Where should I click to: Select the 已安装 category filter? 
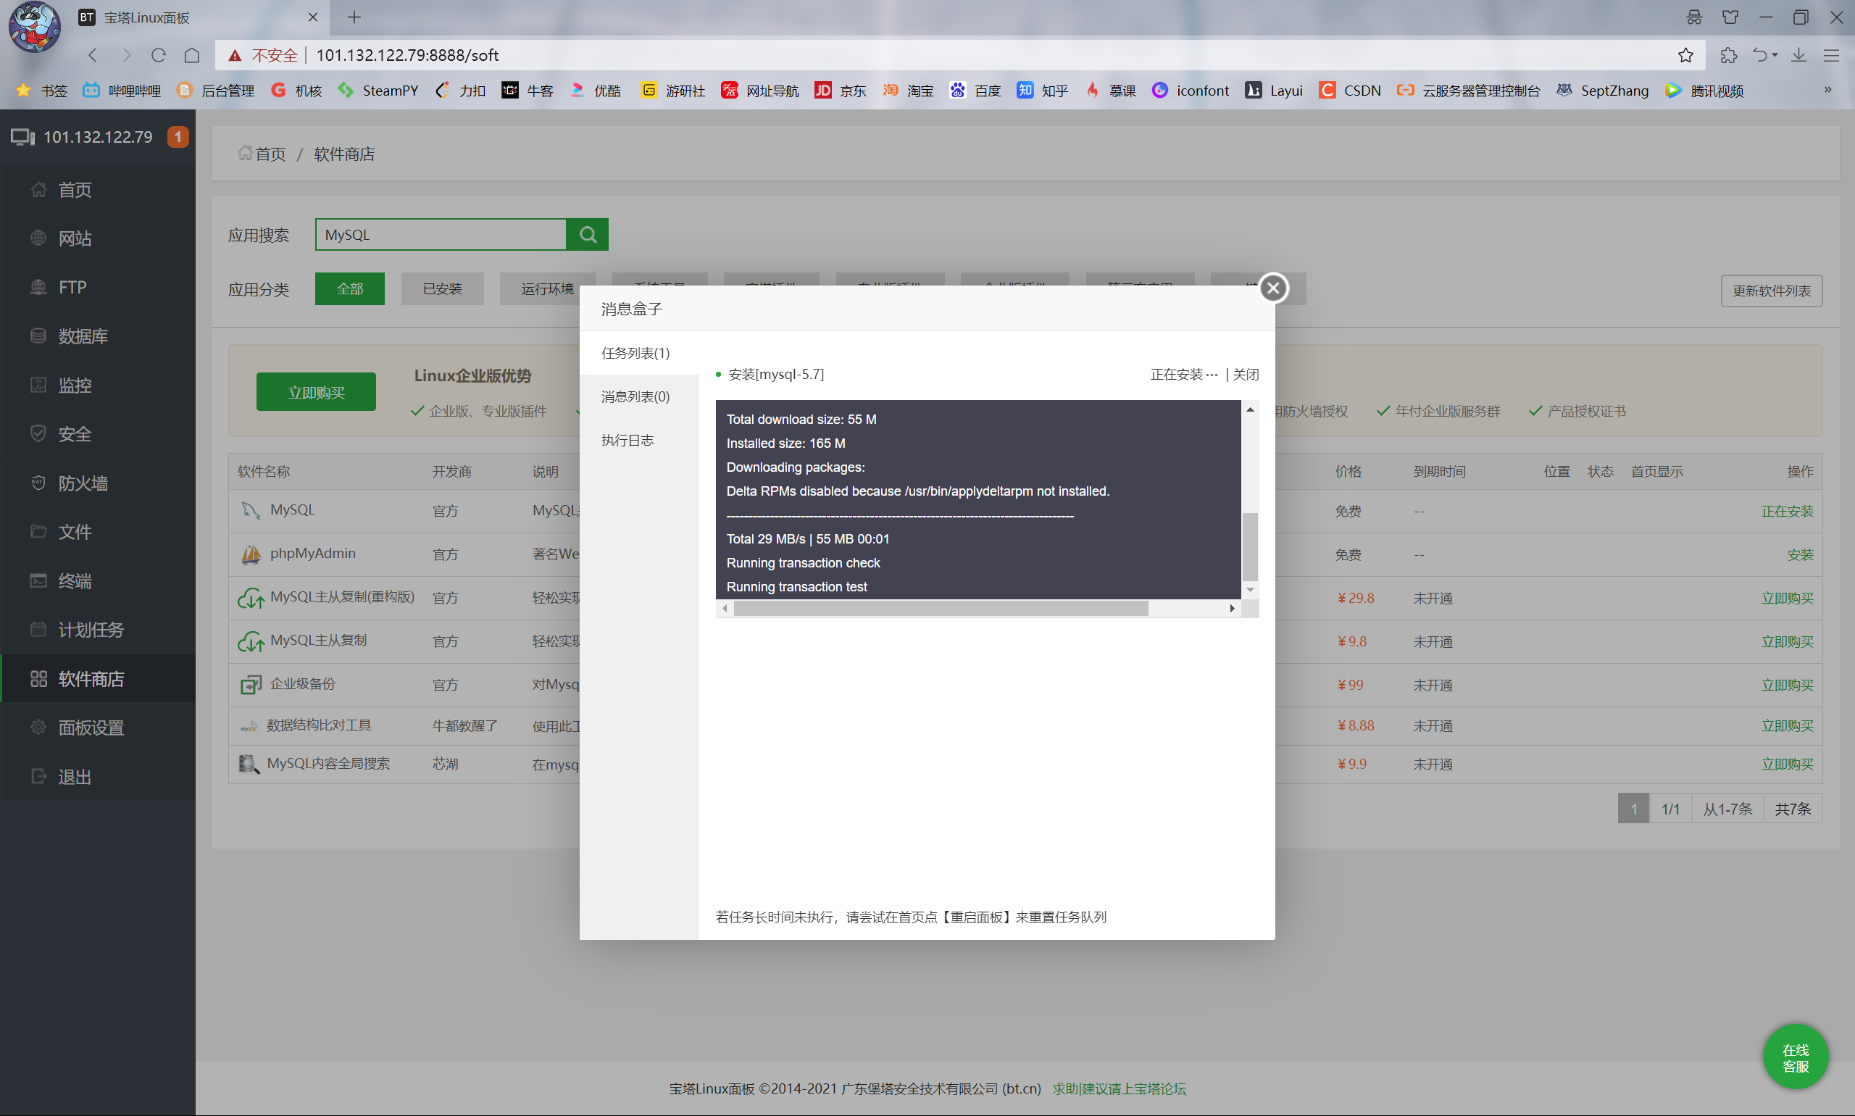442,288
